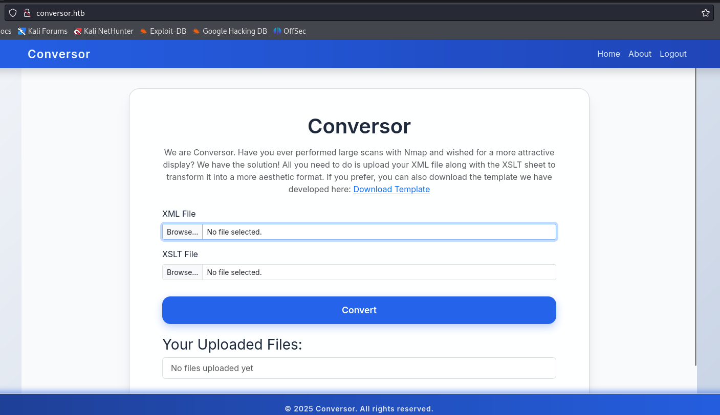Click the tracking protection shield icon

point(13,13)
